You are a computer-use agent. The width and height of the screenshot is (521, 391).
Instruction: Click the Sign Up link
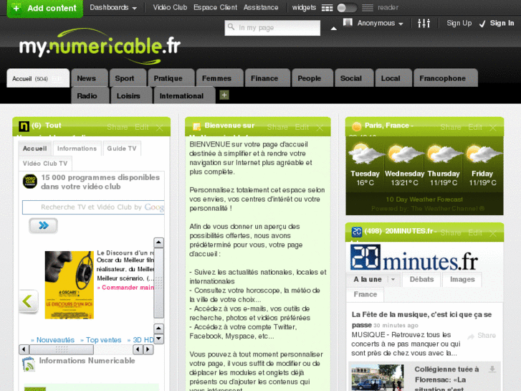[x=459, y=23]
